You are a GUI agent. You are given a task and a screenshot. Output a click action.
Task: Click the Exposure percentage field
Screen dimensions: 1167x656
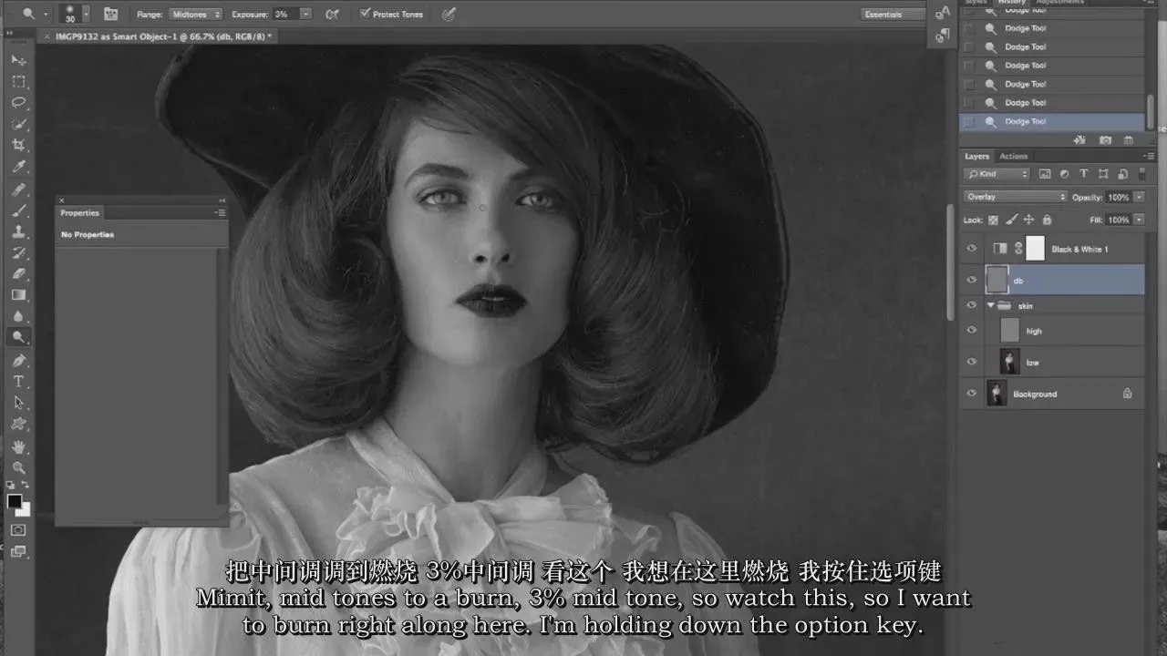pyautogui.click(x=285, y=15)
